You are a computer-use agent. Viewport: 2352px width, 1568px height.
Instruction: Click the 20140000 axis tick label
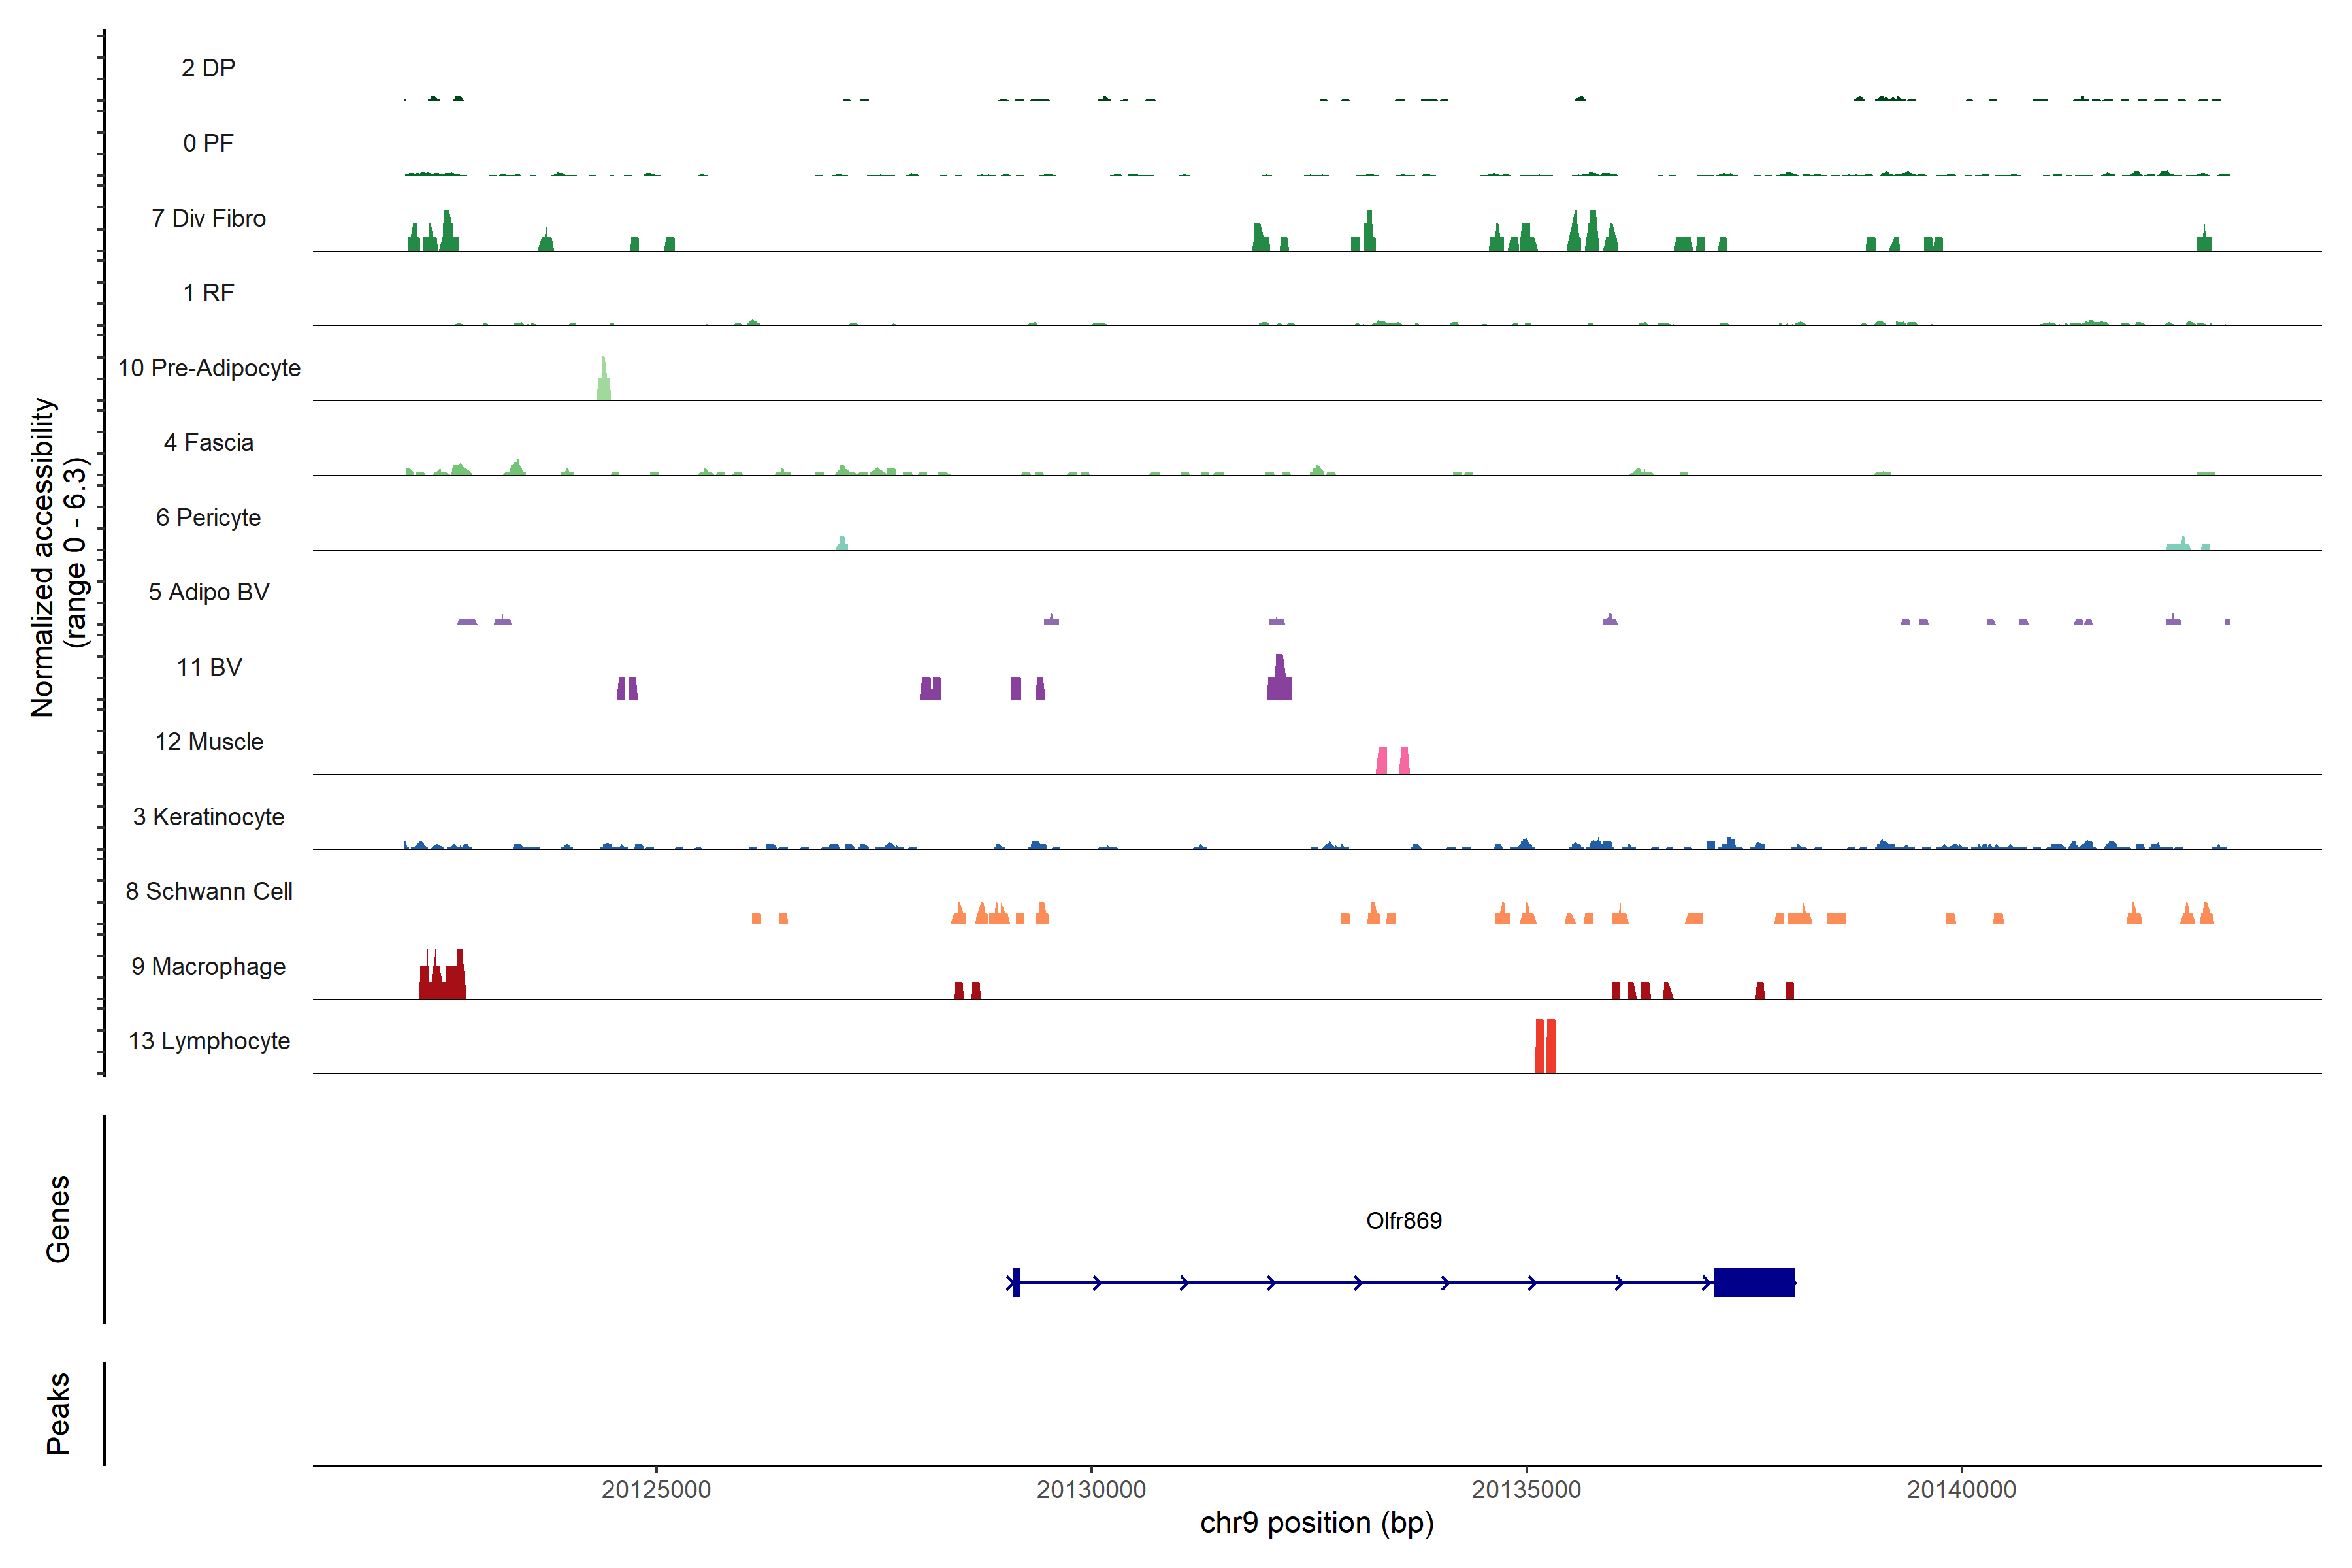tap(1961, 1489)
